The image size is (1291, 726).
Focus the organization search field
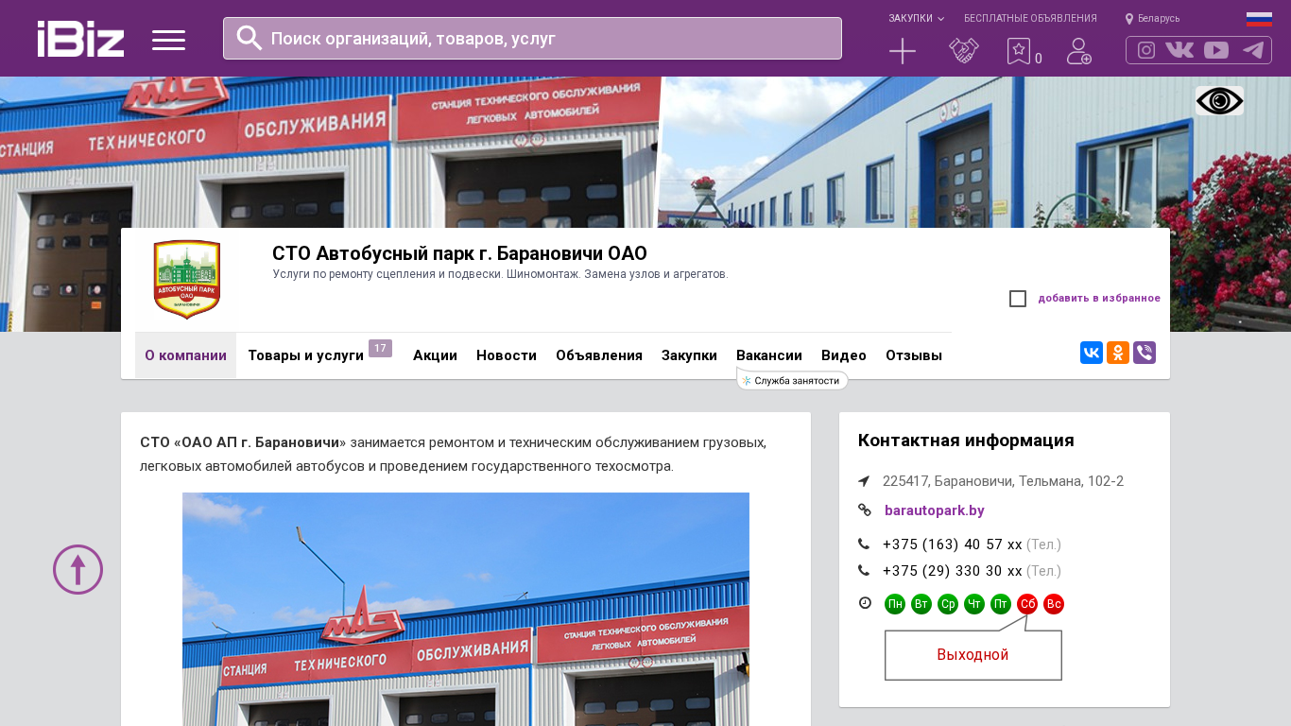(532, 38)
